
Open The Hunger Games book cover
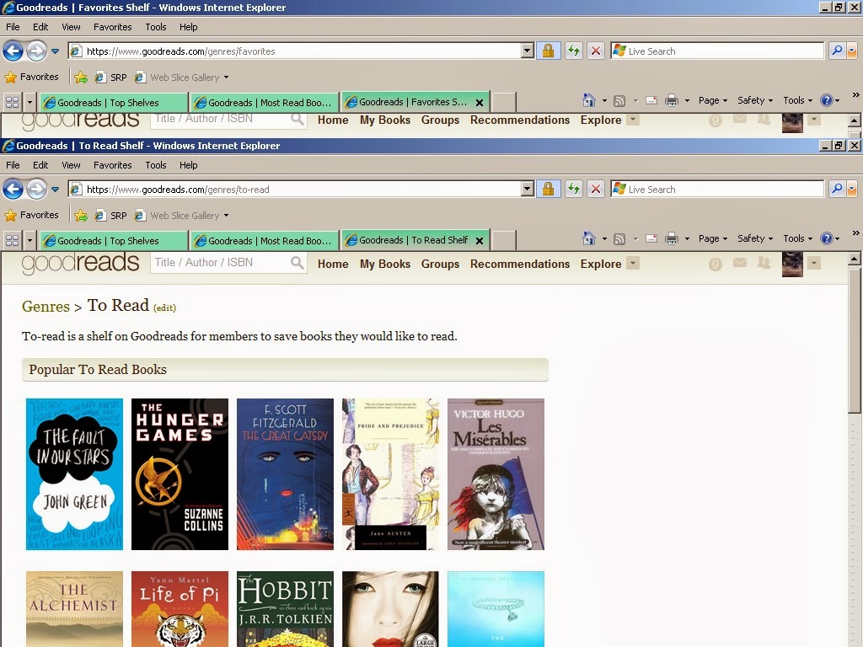coord(180,474)
